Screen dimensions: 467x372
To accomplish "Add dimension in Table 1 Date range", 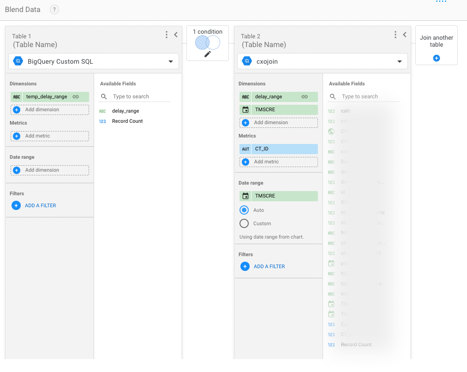I will [x=50, y=170].
